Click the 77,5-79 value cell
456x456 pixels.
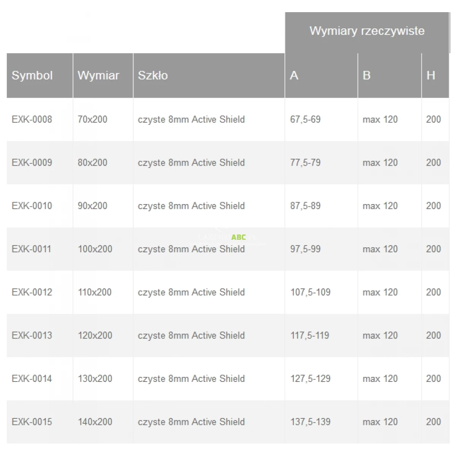click(305, 163)
